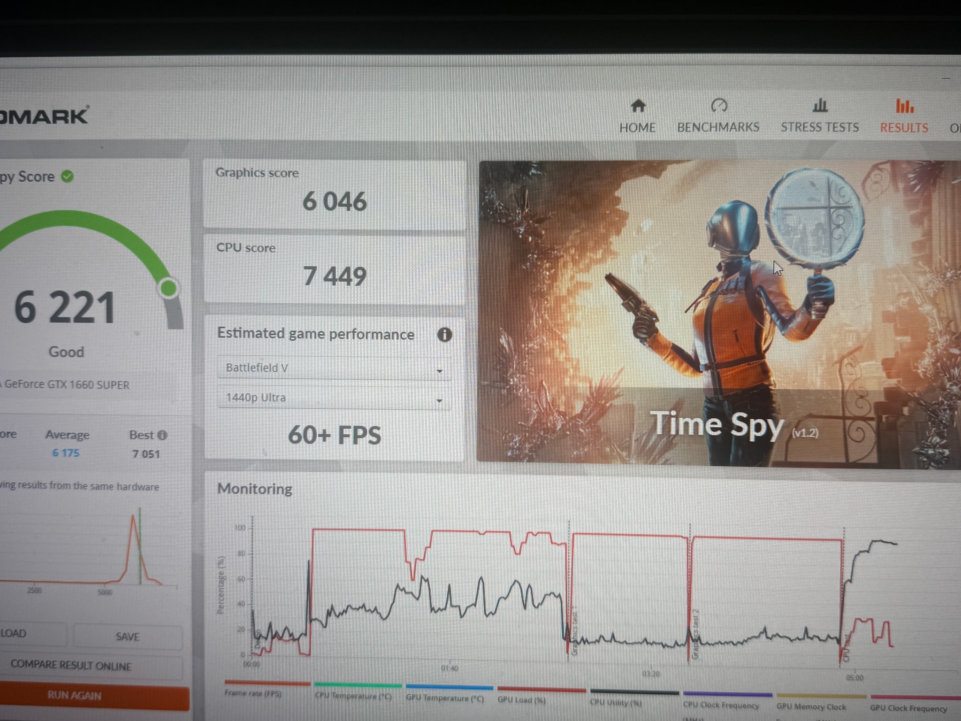This screenshot has width=961, height=721.
Task: Click the CPU score value 7 449
Action: 335,276
